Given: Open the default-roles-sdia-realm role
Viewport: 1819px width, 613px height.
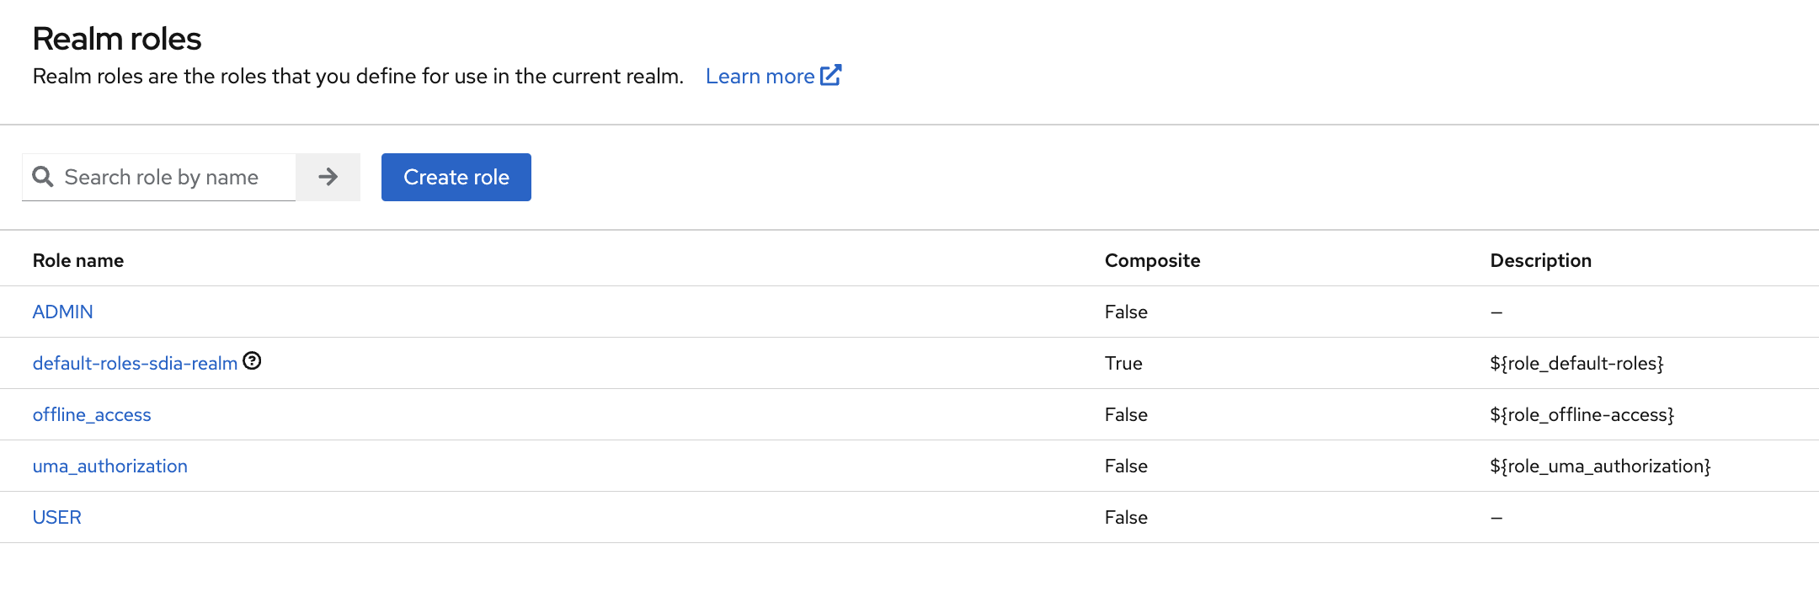Looking at the screenshot, I should pyautogui.click(x=135, y=363).
